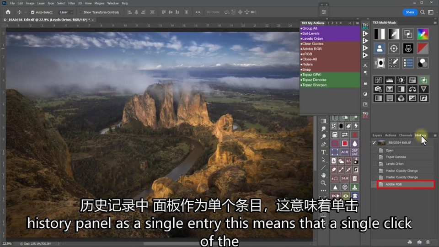Click the TK9 color eyedropper rainbow icon
439x247 pixels.
423,34
